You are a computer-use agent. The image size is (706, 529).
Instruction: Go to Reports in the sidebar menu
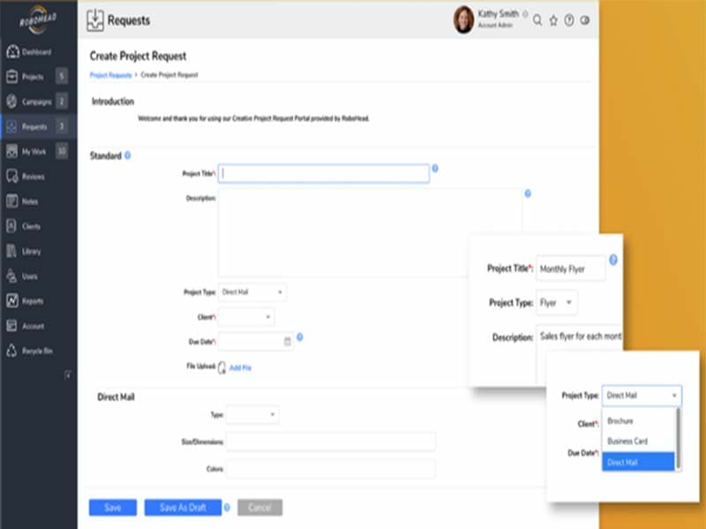tap(33, 301)
